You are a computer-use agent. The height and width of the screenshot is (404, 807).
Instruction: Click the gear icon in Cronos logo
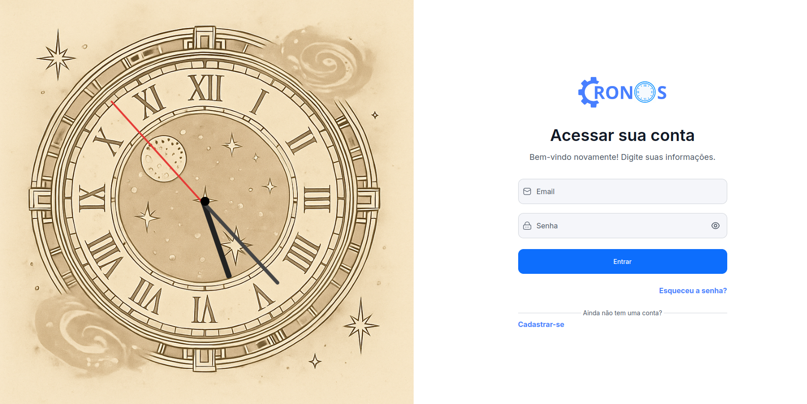tap(589, 92)
